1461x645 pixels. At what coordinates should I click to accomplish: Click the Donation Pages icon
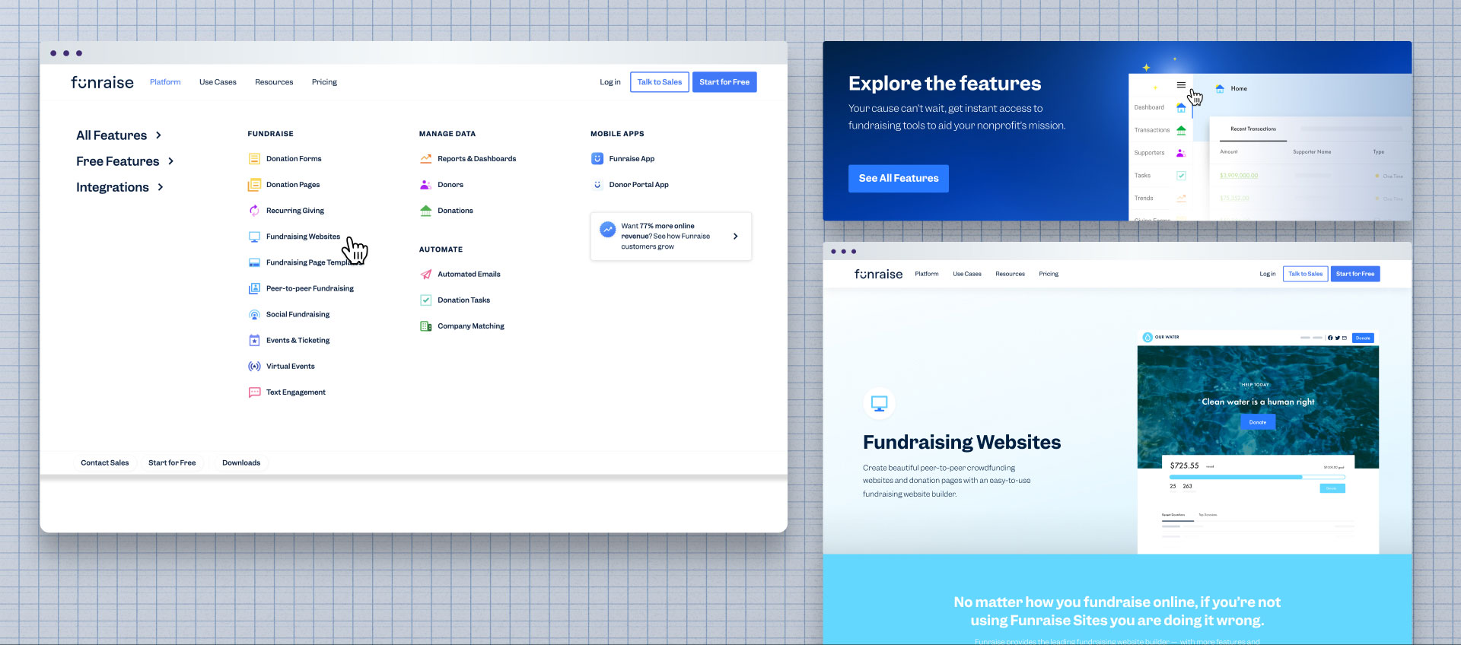pyautogui.click(x=254, y=185)
